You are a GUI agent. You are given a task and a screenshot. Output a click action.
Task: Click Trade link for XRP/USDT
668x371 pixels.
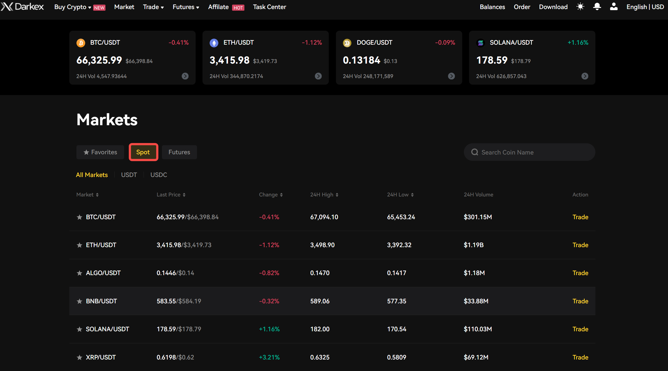click(580, 357)
